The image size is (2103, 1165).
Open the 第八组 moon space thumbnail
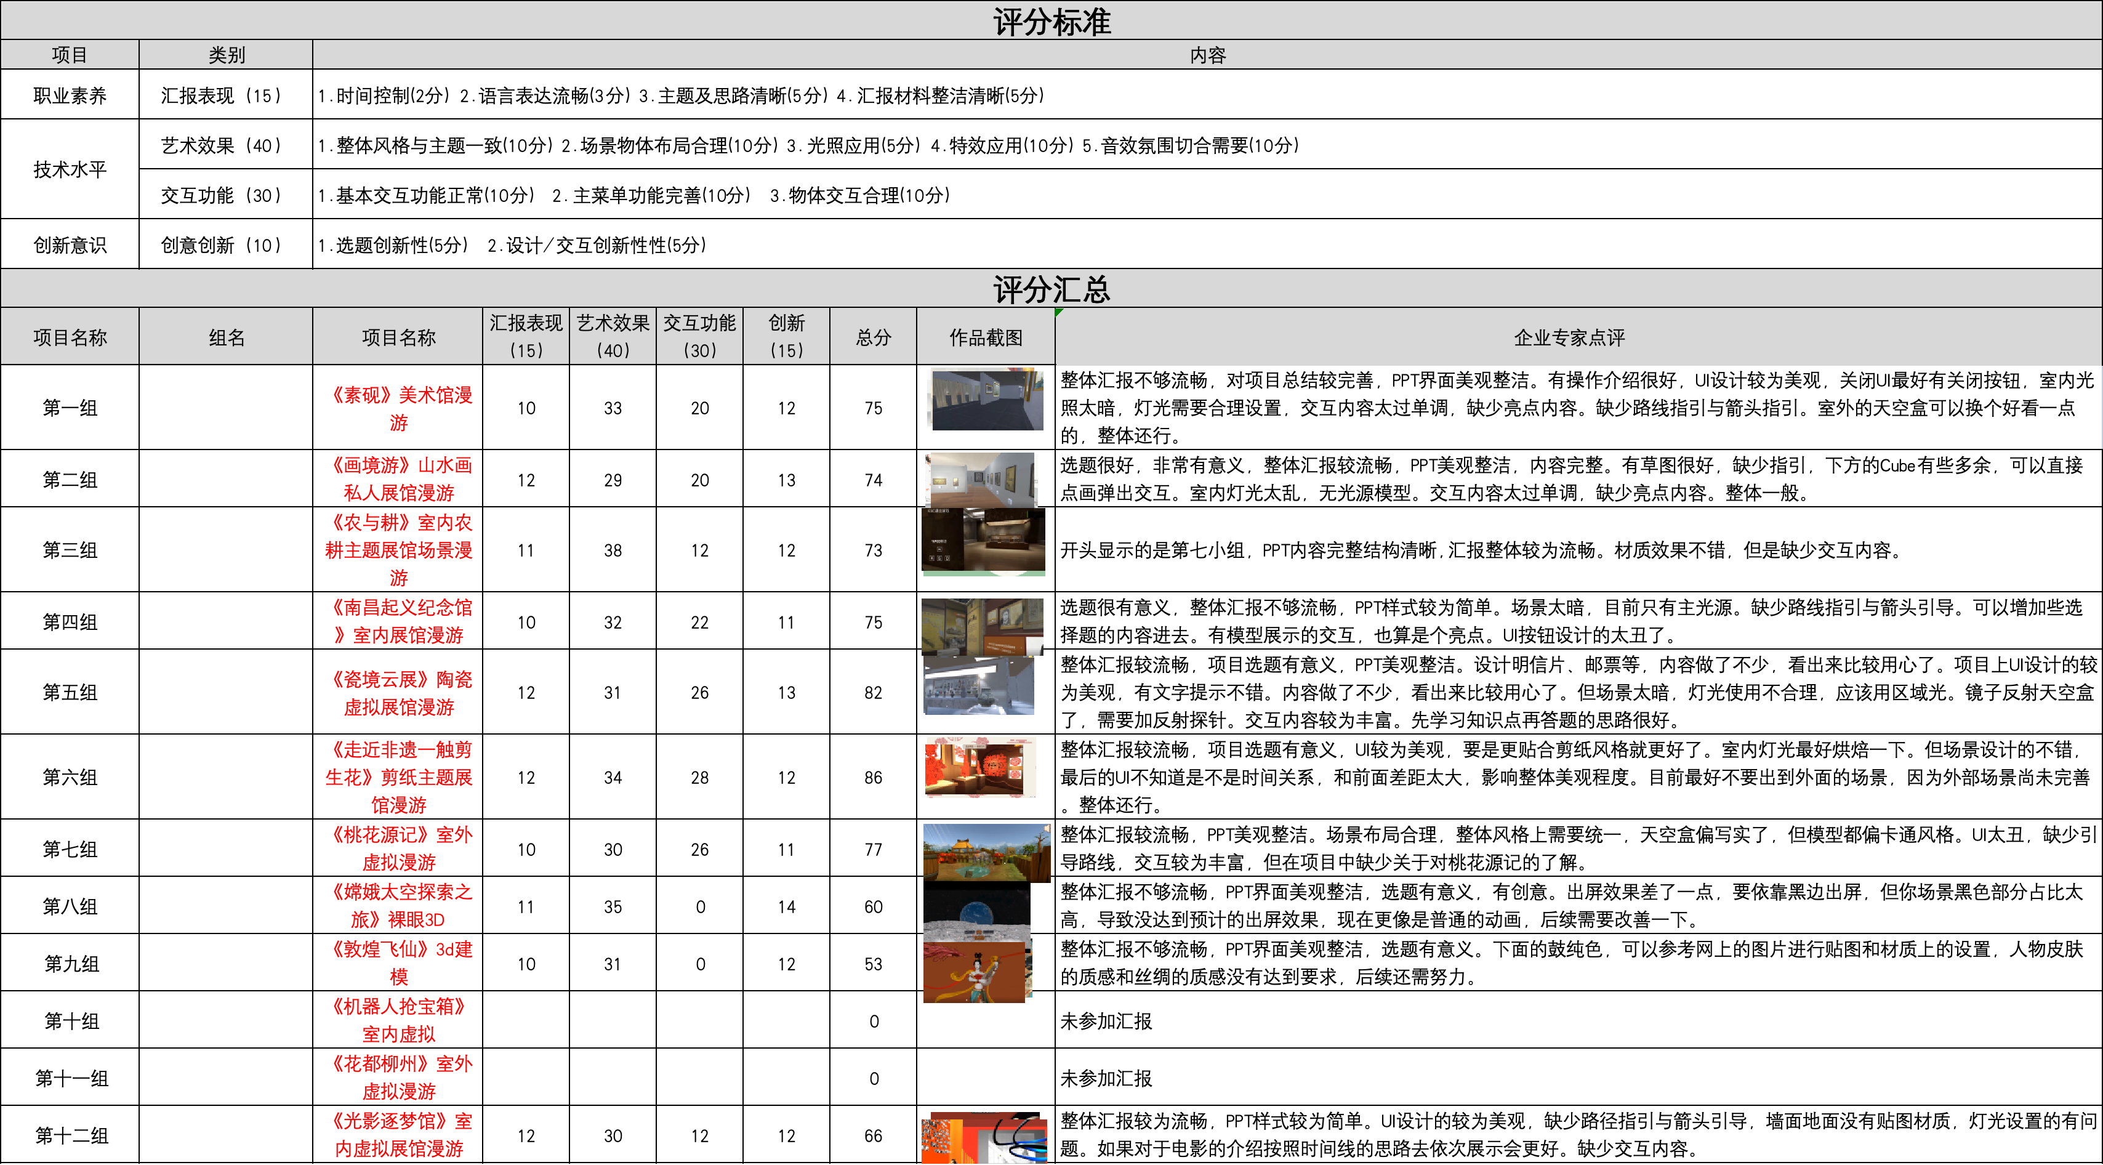(977, 912)
